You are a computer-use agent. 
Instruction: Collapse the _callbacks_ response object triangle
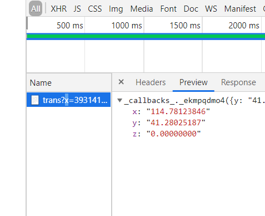[120, 100]
